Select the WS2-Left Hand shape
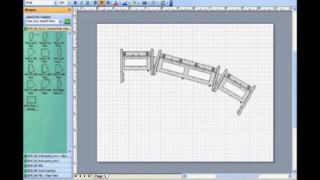This screenshot has height=180, width=320. click(59, 55)
